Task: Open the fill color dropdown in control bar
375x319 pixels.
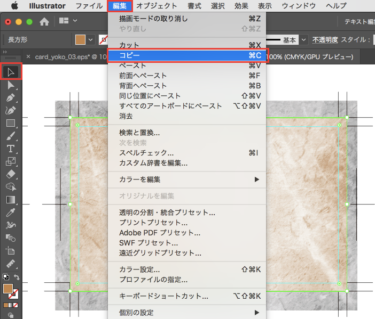Action: click(90, 40)
